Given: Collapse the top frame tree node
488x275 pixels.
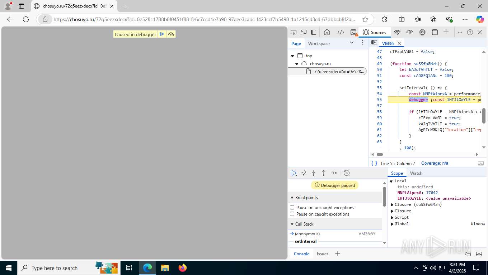Looking at the screenshot, I should [292, 56].
